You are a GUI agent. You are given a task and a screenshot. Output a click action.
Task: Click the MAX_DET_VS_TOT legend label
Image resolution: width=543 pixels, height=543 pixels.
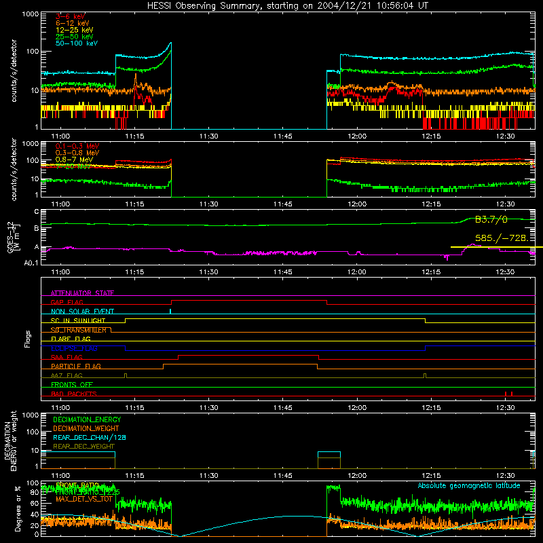click(x=84, y=499)
